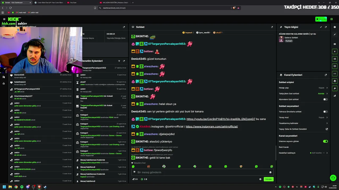The width and height of the screenshot is (339, 190).
Task: Toggle Yalnızca Emotlarla sohbet switch
Action: [325, 112]
